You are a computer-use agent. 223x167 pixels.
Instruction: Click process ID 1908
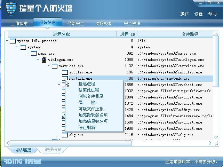coord(129,128)
